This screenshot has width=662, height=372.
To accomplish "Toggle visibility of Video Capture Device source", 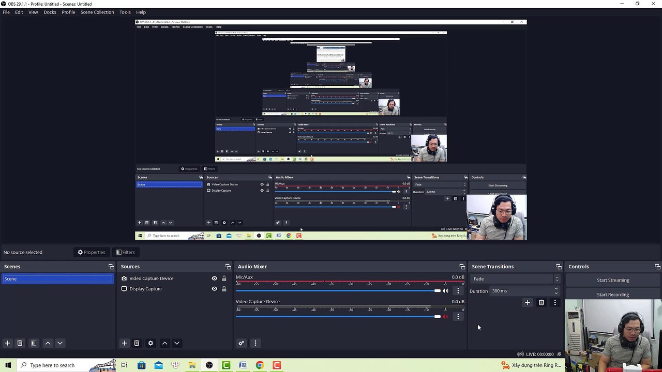I will 214,278.
